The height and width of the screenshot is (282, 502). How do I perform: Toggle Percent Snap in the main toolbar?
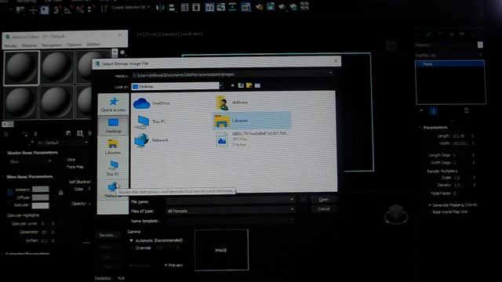[80, 10]
